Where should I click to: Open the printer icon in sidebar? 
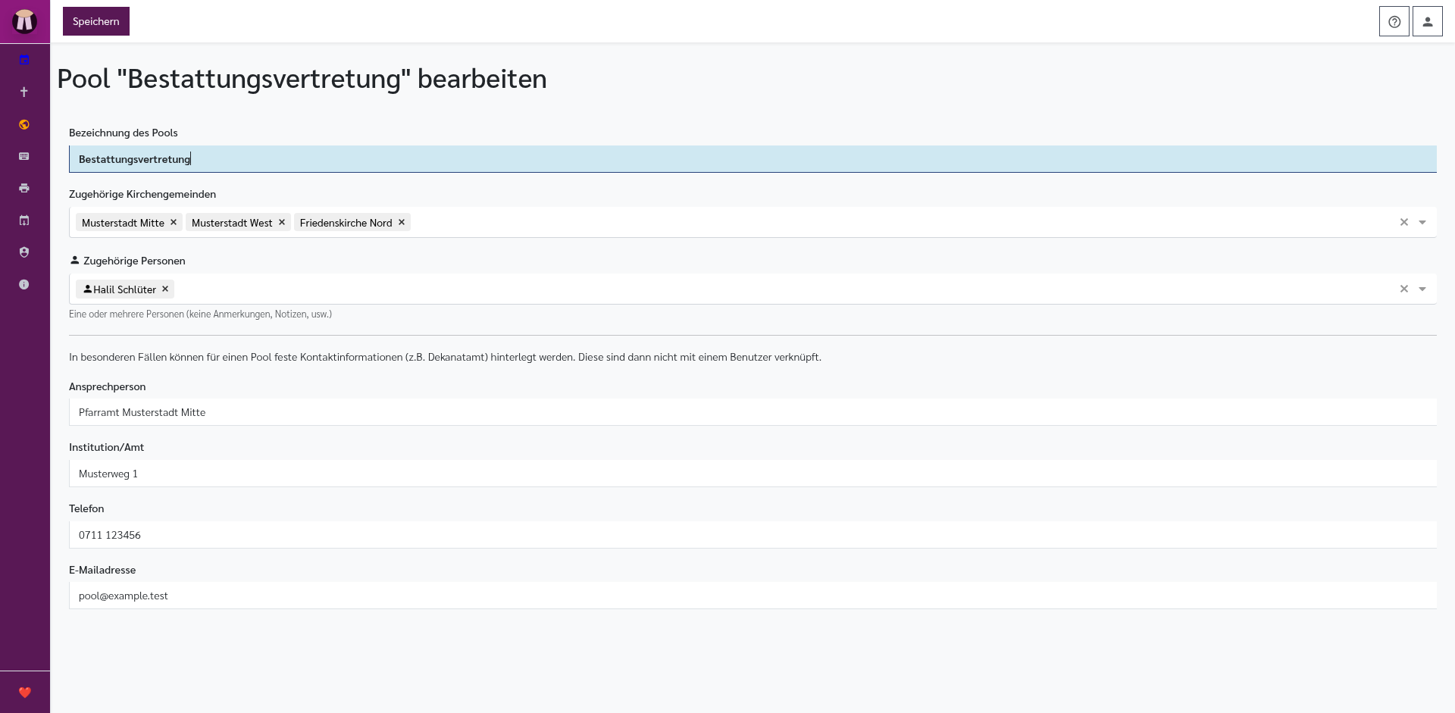24,188
